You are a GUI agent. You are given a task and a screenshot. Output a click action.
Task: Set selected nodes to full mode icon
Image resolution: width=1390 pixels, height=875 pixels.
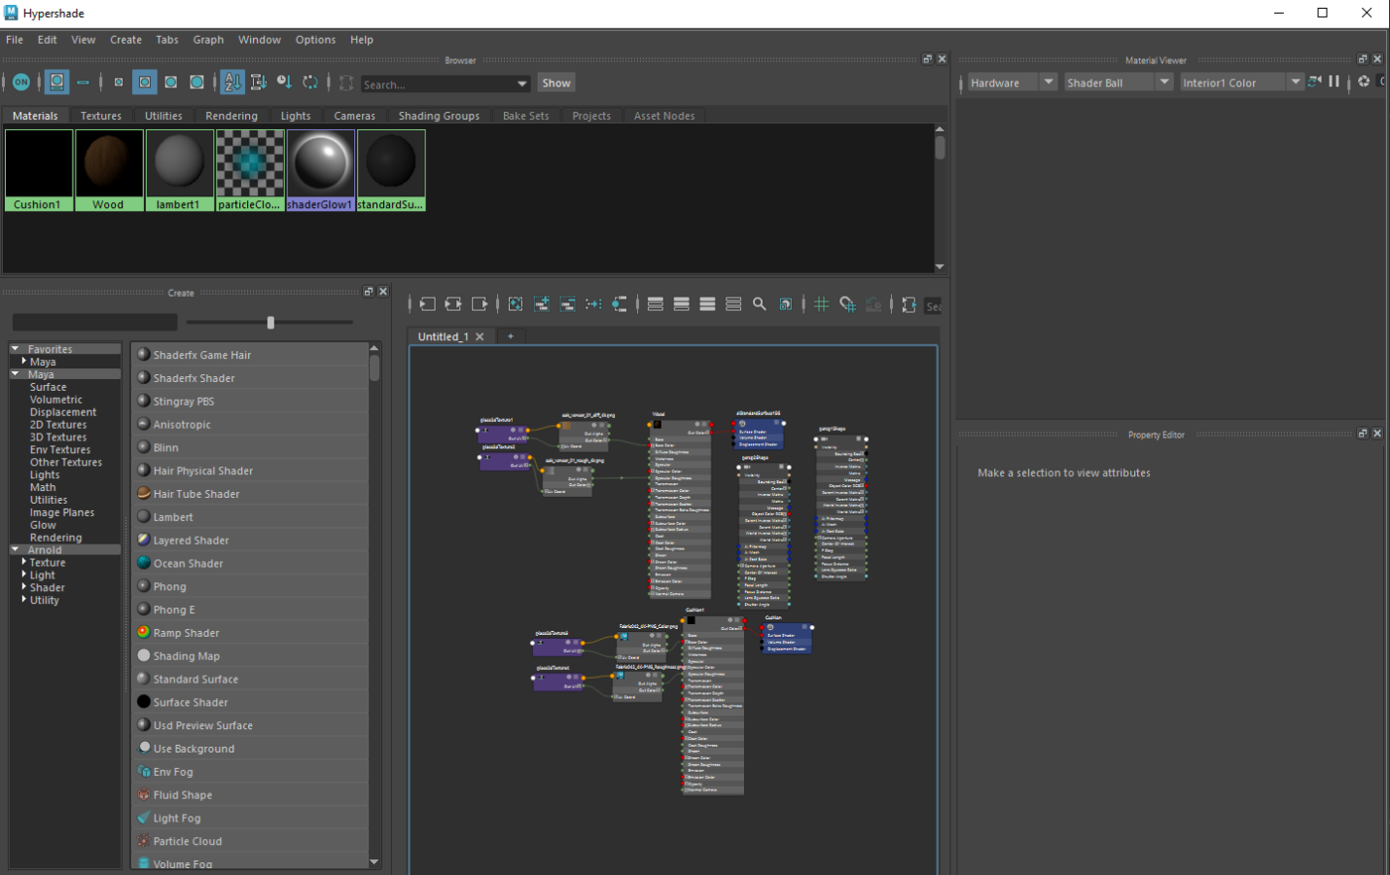pos(707,304)
